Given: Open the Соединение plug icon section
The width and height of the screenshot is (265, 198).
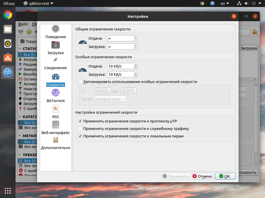Looking at the screenshot, I should pos(55,60).
